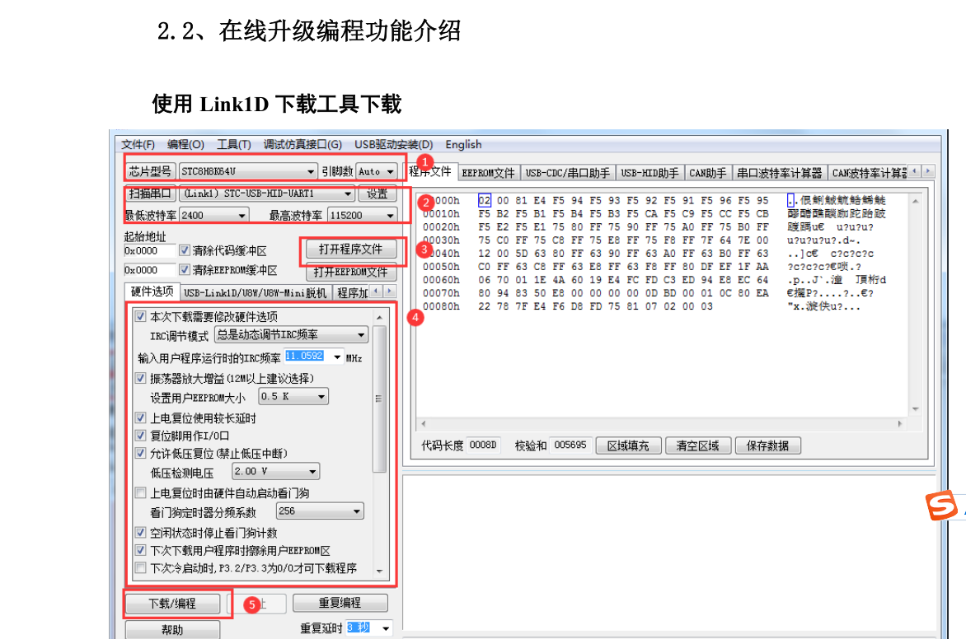Select the USB-Link1D/U8W/U8W-Mini脱机 tab
Screen dimensions: 966x639
(255, 293)
